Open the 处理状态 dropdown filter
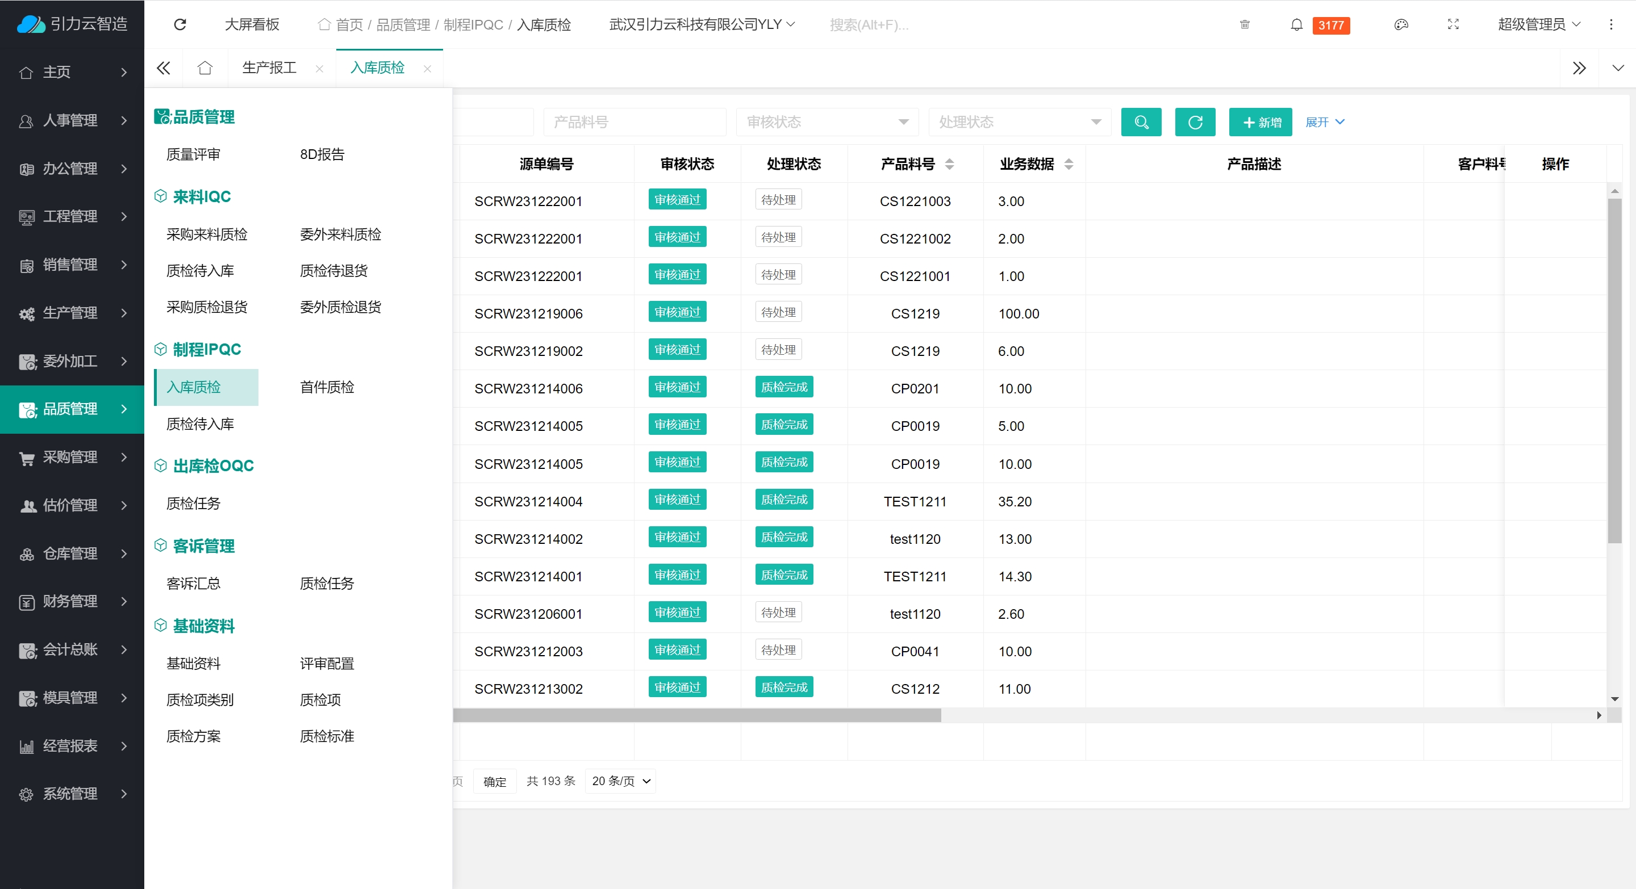1636x889 pixels. 1019,122
